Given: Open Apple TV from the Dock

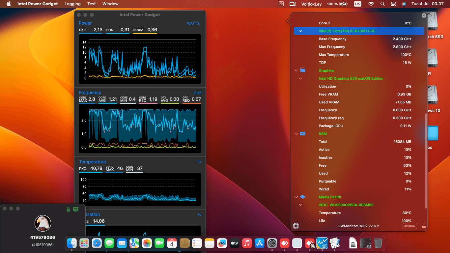Looking at the screenshot, I should 234,243.
